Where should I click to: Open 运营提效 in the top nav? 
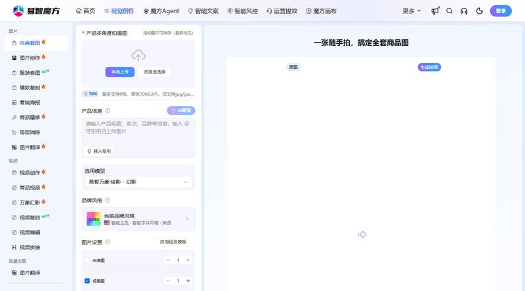282,11
